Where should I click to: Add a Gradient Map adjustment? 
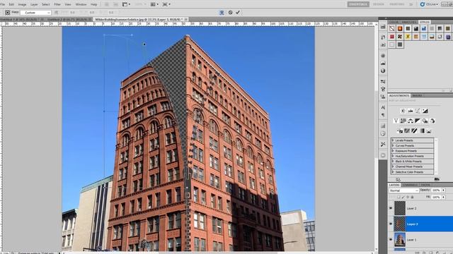422,131
